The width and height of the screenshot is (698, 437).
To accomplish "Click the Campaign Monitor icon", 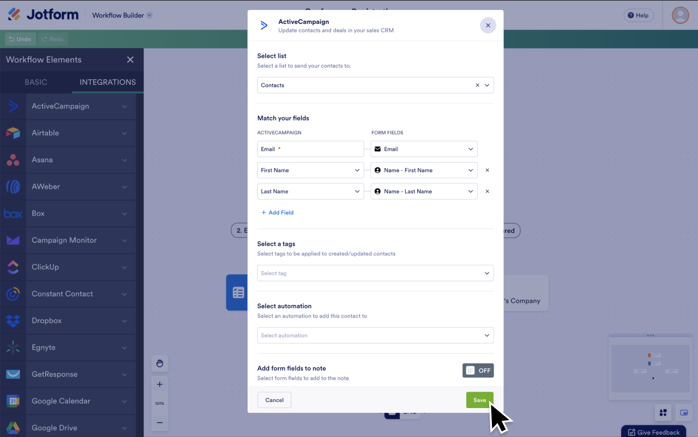I will tap(13, 240).
